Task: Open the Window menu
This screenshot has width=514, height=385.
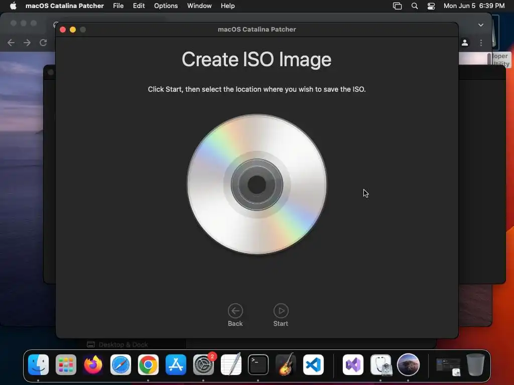Action: [199, 6]
